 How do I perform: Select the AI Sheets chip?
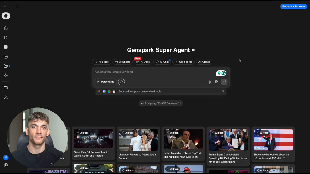122,62
